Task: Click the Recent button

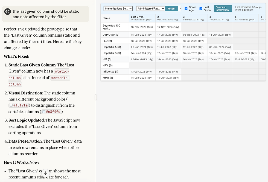Action: pos(171,8)
